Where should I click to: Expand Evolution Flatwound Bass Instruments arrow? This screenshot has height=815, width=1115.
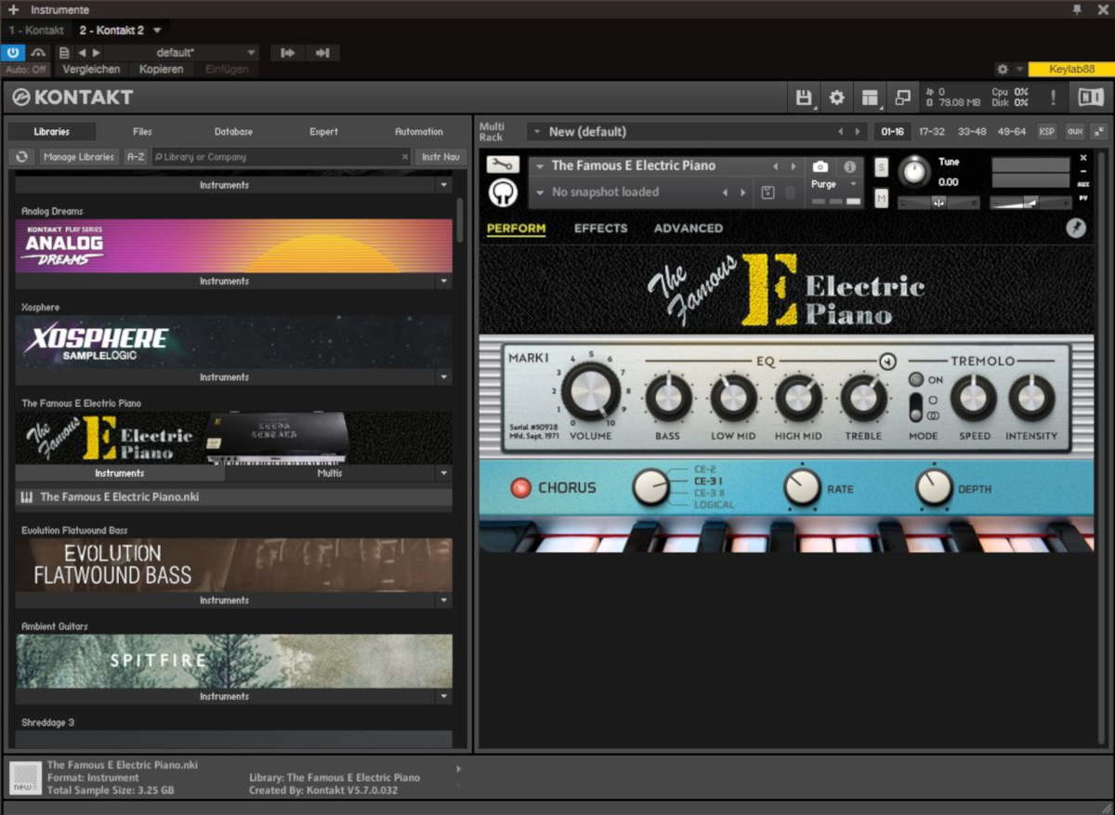point(444,600)
